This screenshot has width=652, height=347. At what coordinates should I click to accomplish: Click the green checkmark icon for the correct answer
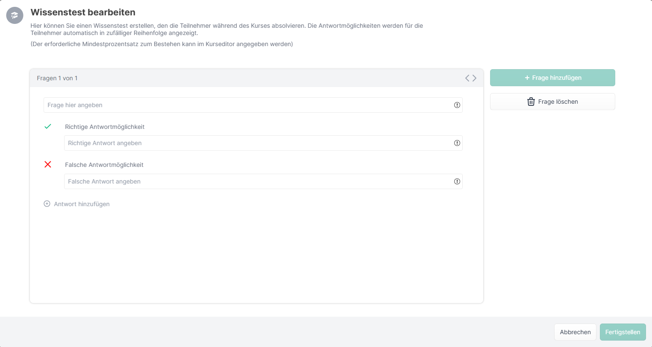[48, 126]
